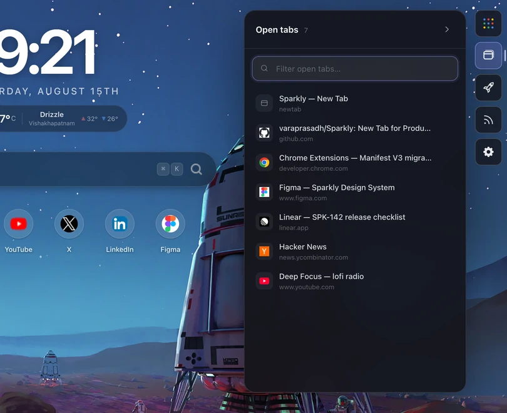Focus the Filter open tabs field
The width and height of the screenshot is (507, 413).
coord(355,68)
